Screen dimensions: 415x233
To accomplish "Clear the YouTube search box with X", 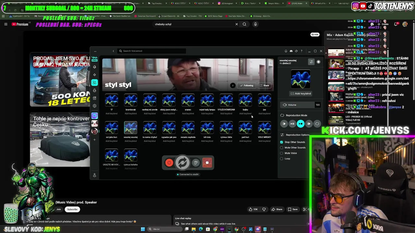I will [x=237, y=24].
